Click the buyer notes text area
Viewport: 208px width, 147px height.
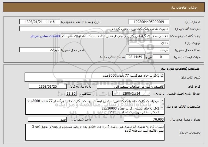95,132
